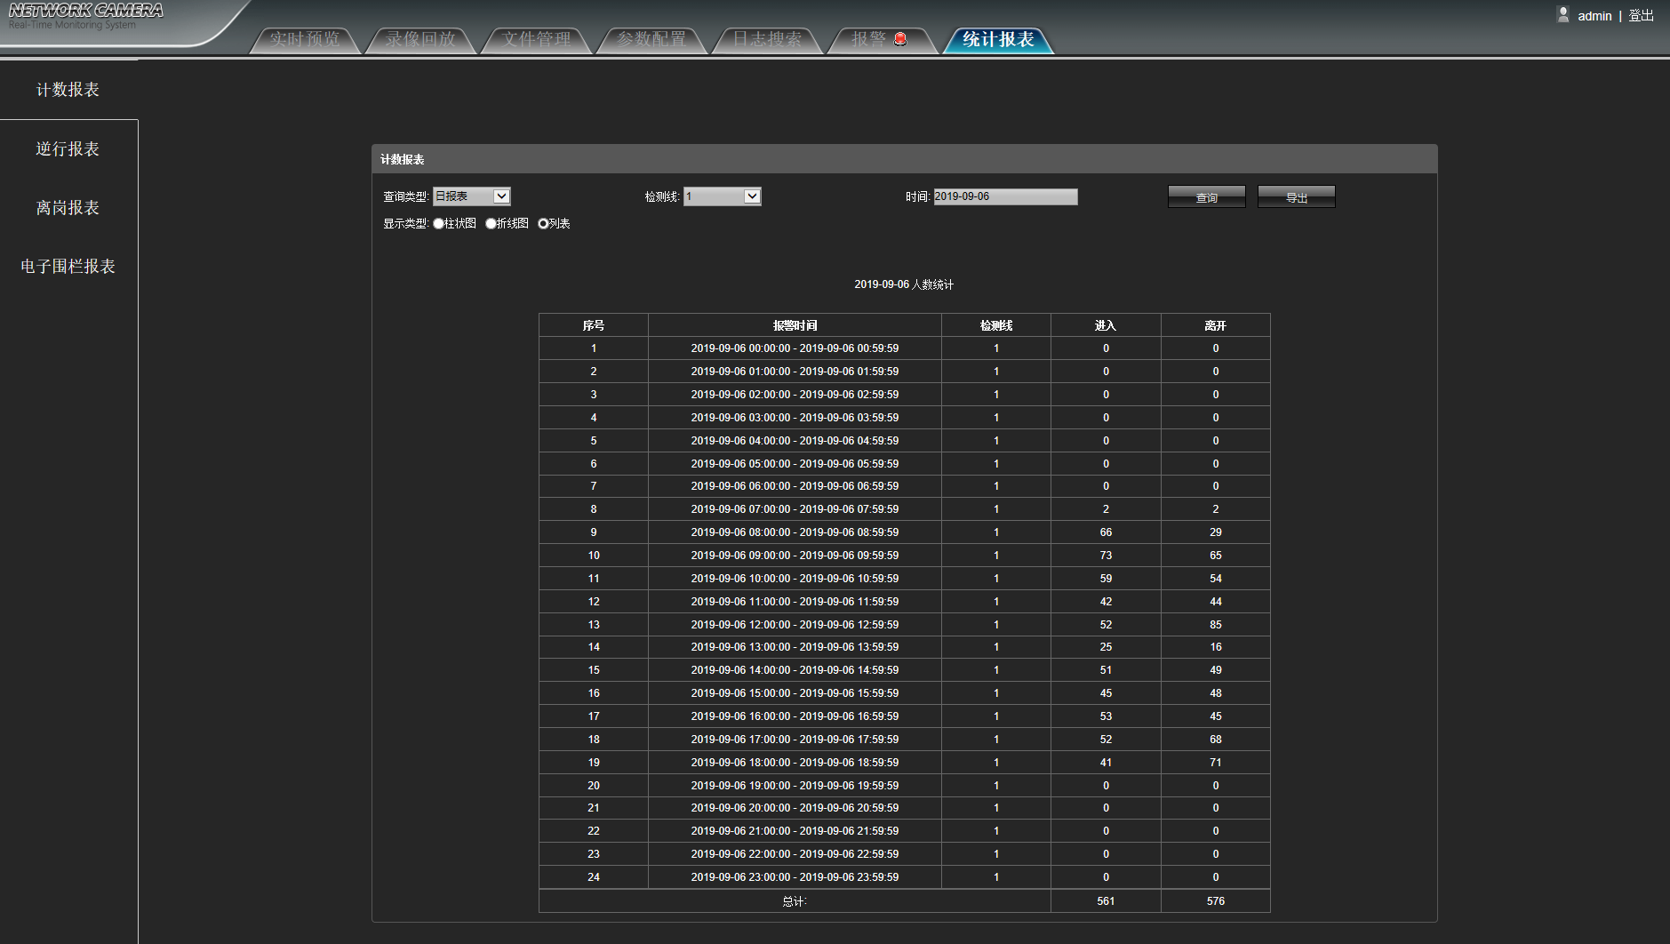Open the 查询类型 dropdown showing 日报表

(472, 196)
